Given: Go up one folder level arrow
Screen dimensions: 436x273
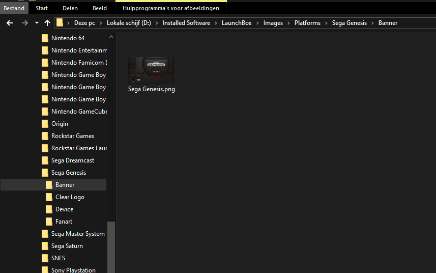Looking at the screenshot, I should point(47,23).
